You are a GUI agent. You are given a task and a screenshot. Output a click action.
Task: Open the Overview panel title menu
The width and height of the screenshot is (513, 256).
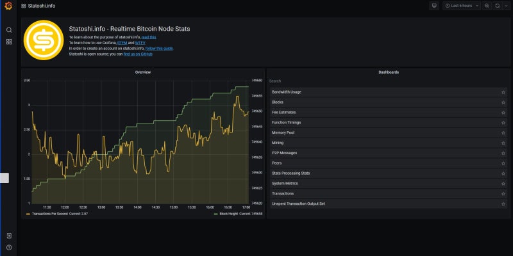tap(143, 72)
